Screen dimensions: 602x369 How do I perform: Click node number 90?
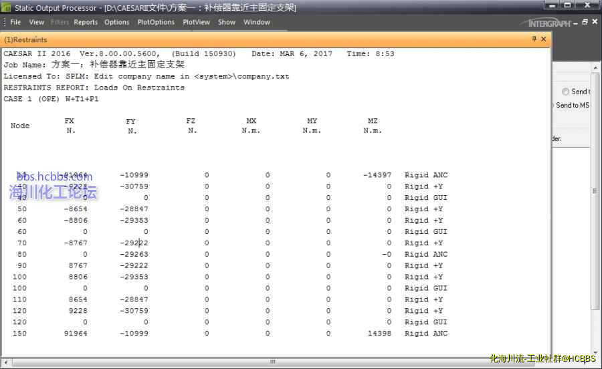pos(22,265)
